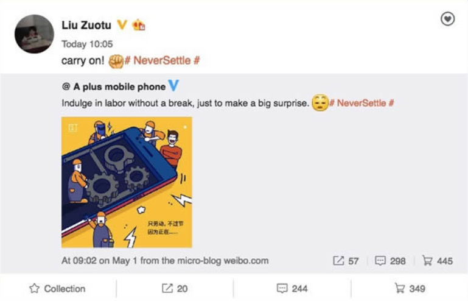
Task: Click the blue verified V badge
Action: [173, 85]
